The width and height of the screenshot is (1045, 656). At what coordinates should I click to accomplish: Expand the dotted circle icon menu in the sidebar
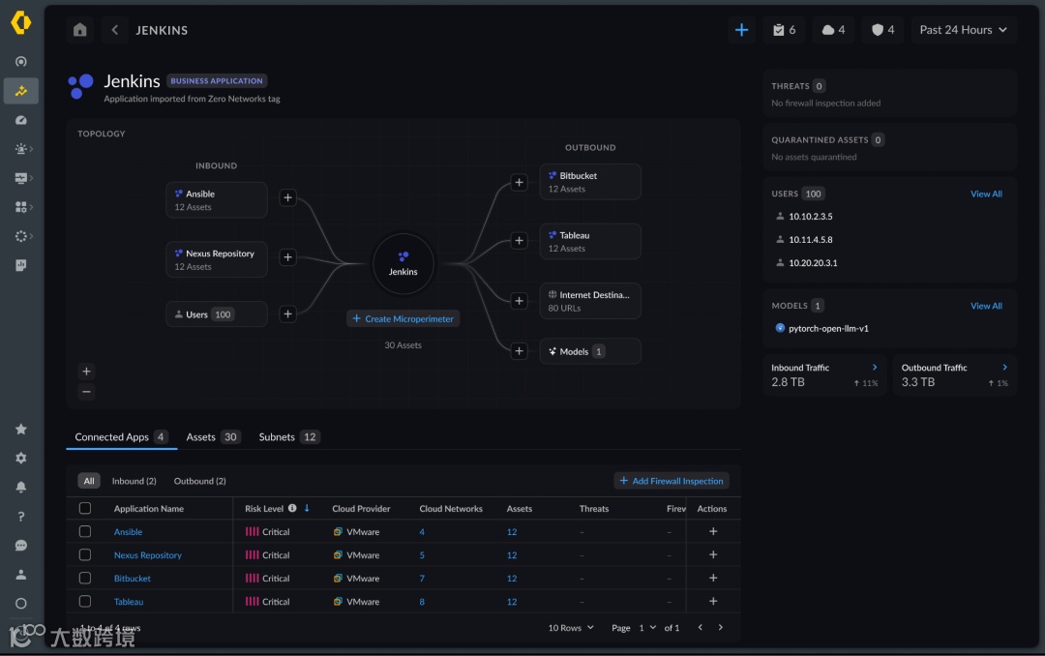22,236
